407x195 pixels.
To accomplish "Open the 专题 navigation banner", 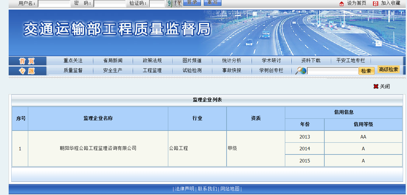I will (x=28, y=71).
